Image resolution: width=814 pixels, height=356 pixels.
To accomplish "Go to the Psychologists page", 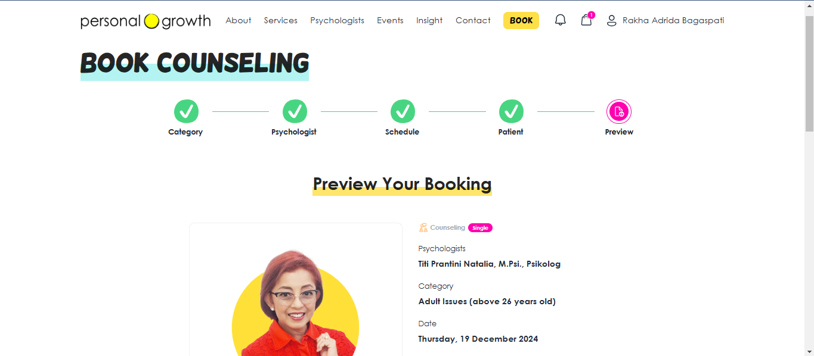I will coord(337,20).
